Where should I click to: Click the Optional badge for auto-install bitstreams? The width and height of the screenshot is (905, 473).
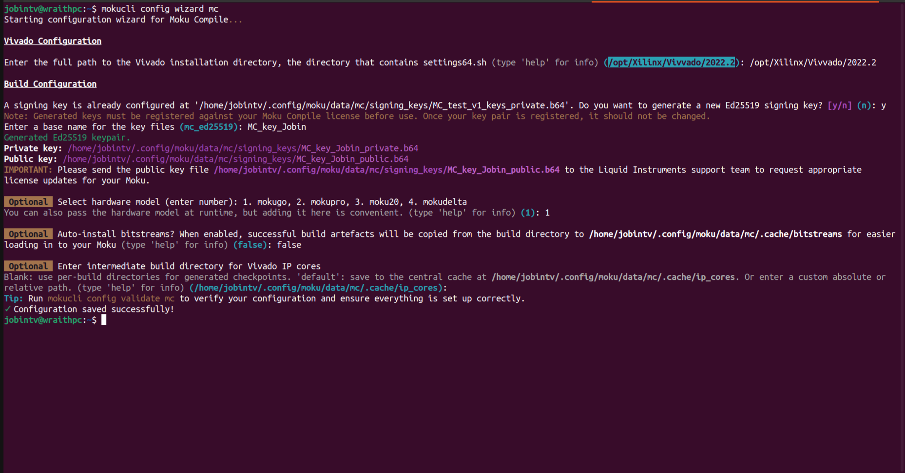click(x=27, y=234)
